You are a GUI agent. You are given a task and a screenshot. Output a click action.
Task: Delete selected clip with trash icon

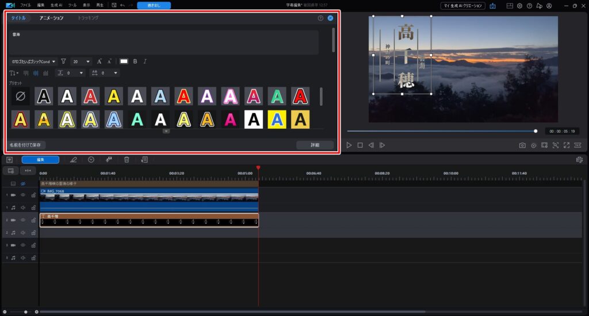point(127,159)
